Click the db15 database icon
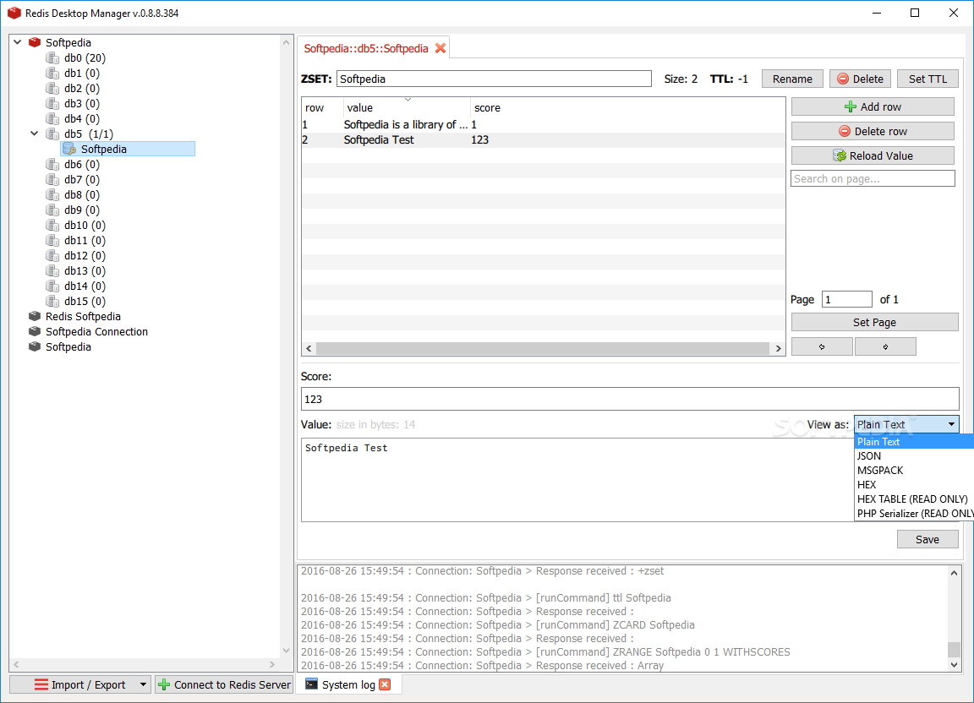The width and height of the screenshot is (974, 703). click(x=52, y=301)
